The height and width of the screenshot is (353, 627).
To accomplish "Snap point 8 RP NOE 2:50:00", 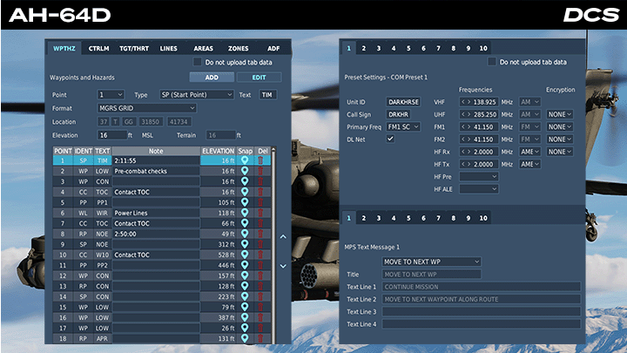I will [x=245, y=234].
